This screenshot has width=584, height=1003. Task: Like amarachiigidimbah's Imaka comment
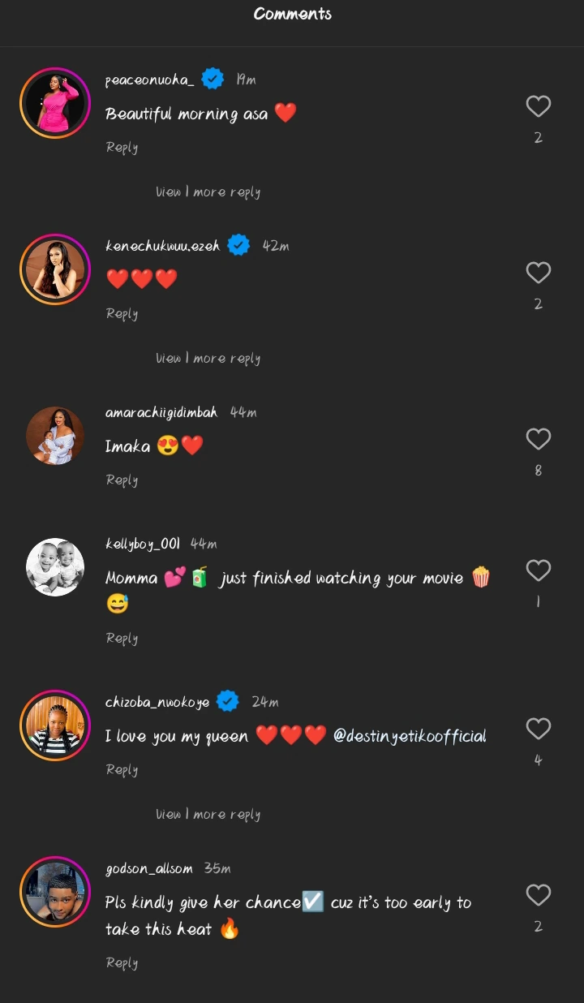[x=539, y=439]
